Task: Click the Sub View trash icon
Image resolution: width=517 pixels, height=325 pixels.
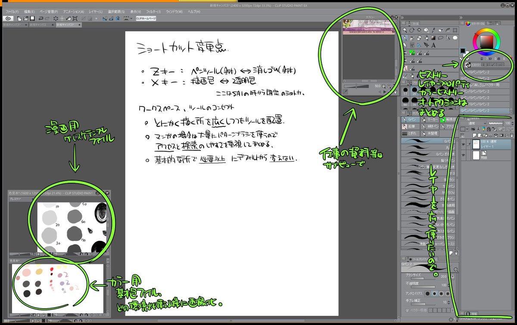Action: [x=395, y=91]
